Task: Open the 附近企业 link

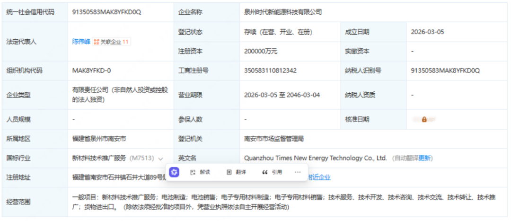Action: tap(320, 177)
